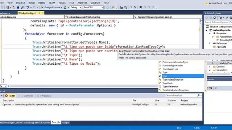Open the Google Chrome browser dropdown arrow
Screen dimensions: 232x130
(62, 7)
